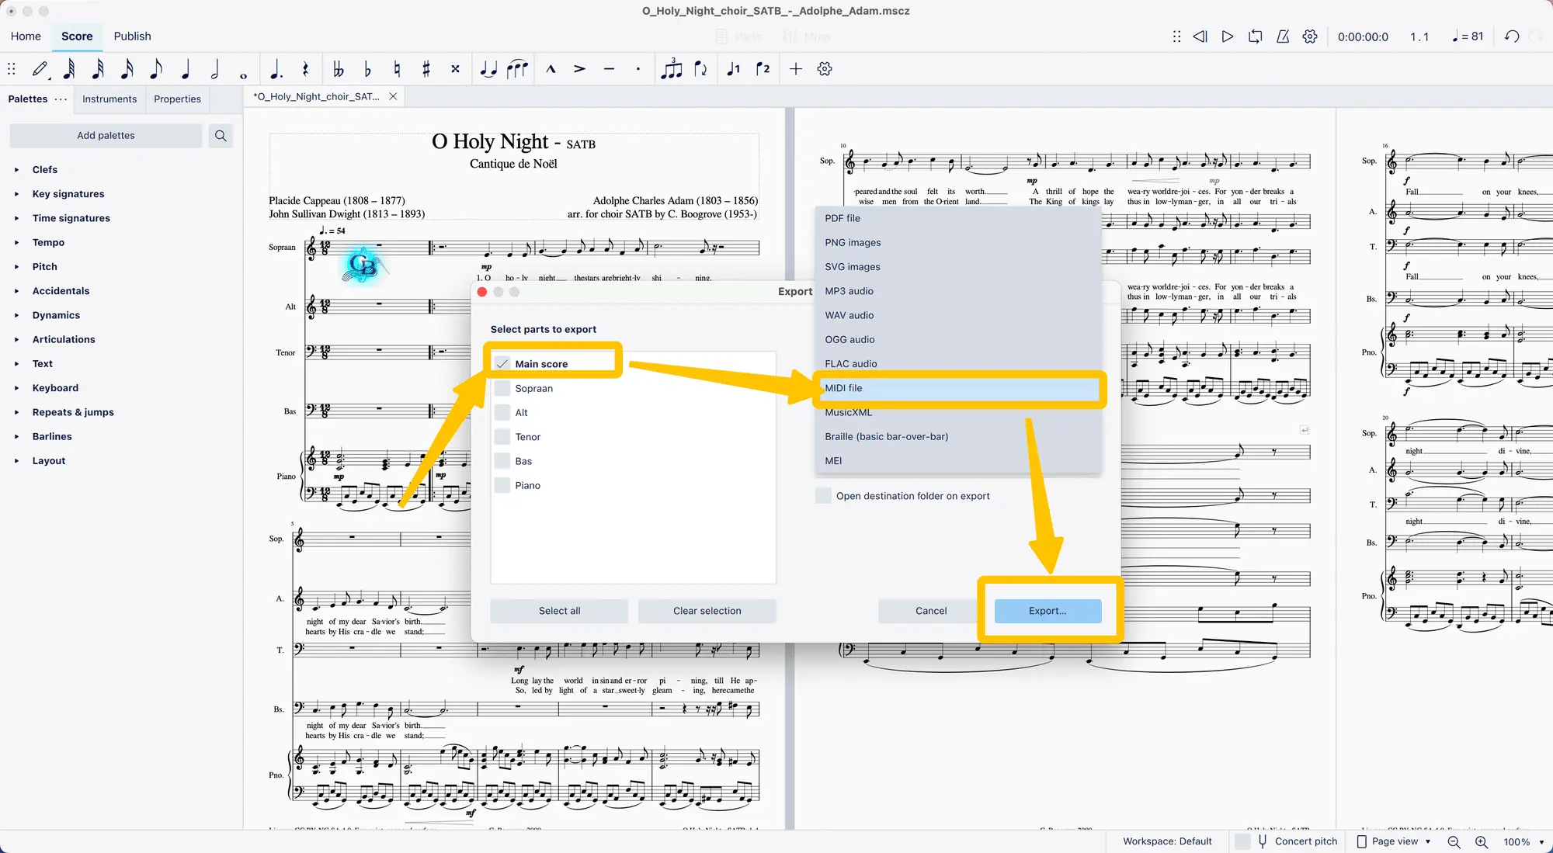
Task: Search palettes with the magnifier icon
Action: [221, 136]
